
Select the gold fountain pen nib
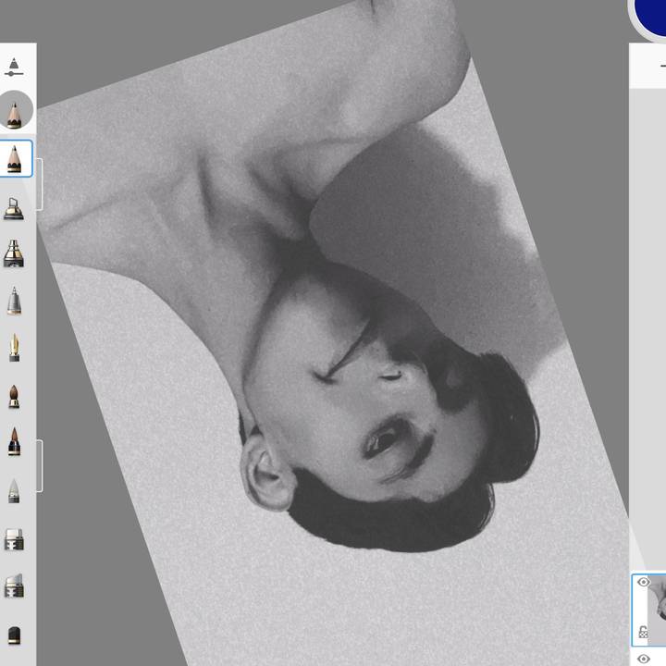click(14, 348)
